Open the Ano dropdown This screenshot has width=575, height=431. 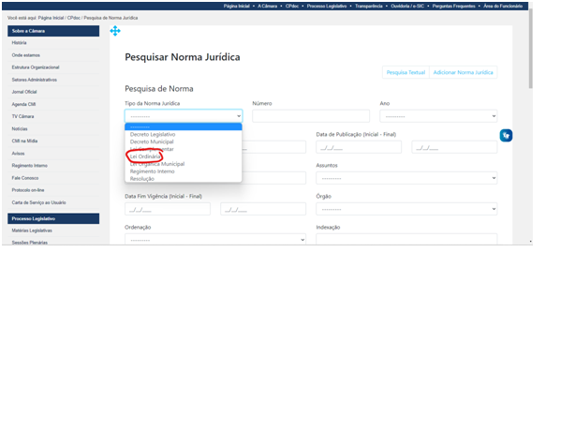437,116
